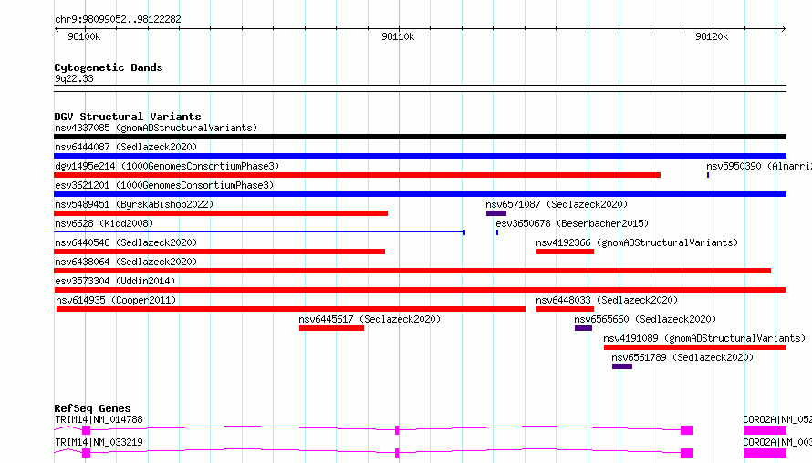Click the nsv6628 Kidd2008 label
Viewport: 812px width, 463px height.
[104, 223]
